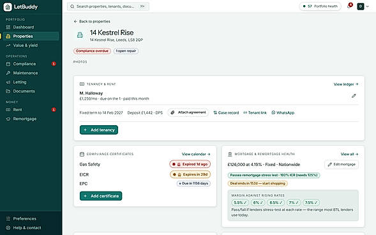Image resolution: width=376 pixels, height=235 pixels.
Task: Click Gas Safety Expired 1d ago badge
Action: (x=190, y=164)
